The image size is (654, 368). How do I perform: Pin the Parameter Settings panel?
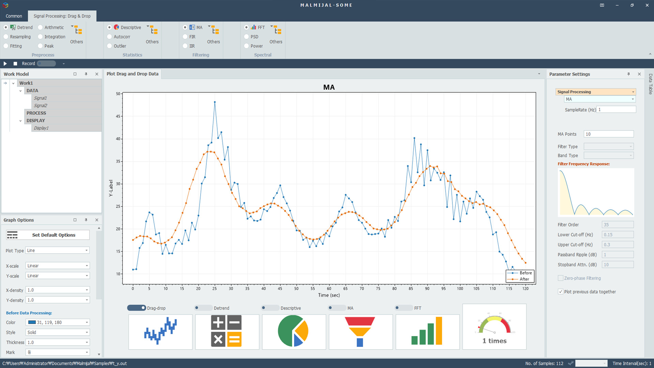(x=628, y=74)
